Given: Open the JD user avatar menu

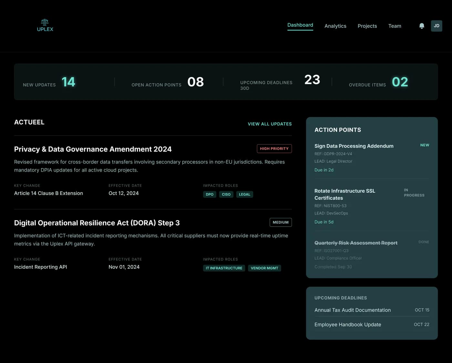Looking at the screenshot, I should coord(437,26).
